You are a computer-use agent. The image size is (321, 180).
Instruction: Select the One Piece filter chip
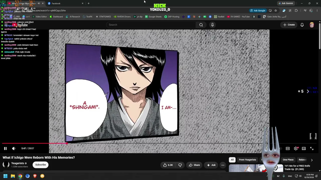pos(288,160)
